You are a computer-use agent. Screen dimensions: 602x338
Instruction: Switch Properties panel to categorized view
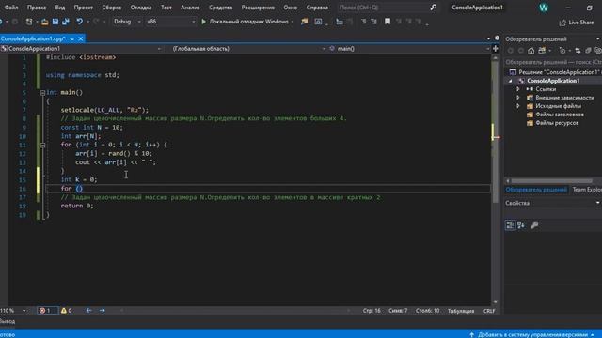[x=510, y=225]
